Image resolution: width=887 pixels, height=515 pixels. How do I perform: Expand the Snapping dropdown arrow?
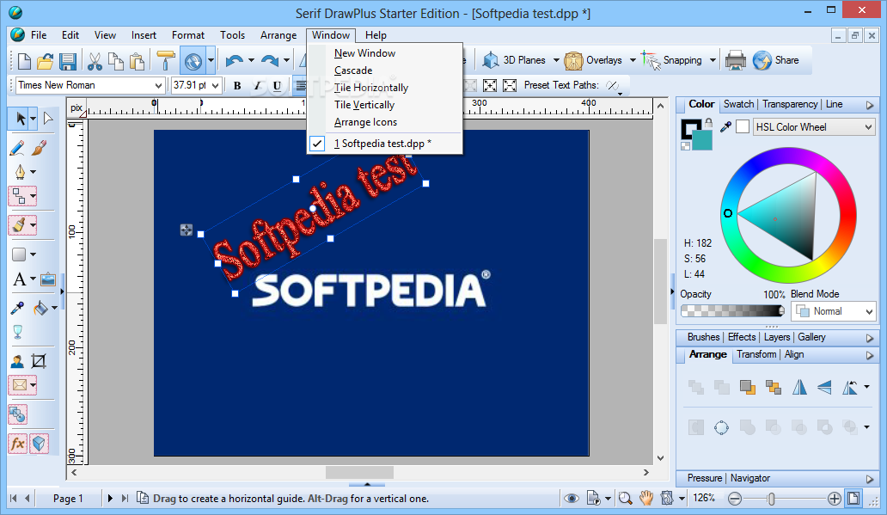coord(713,60)
